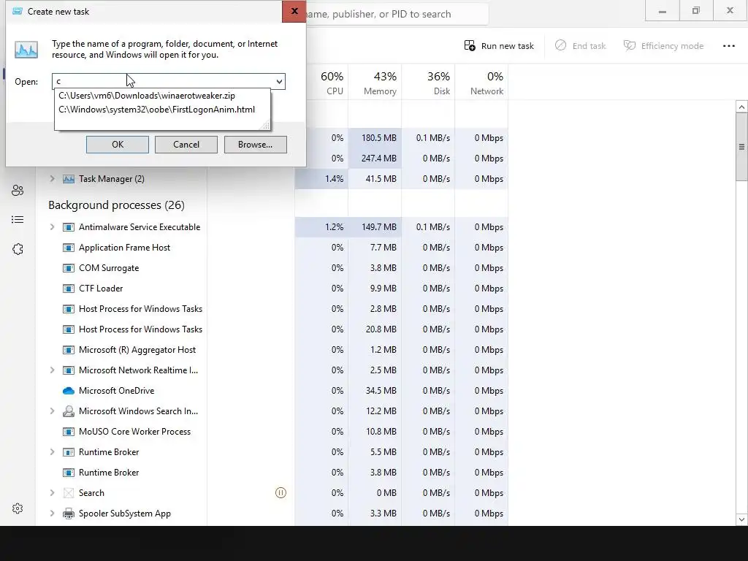Click the 180.5 MB memory cell
This screenshot has height=561, width=748.
(375, 138)
